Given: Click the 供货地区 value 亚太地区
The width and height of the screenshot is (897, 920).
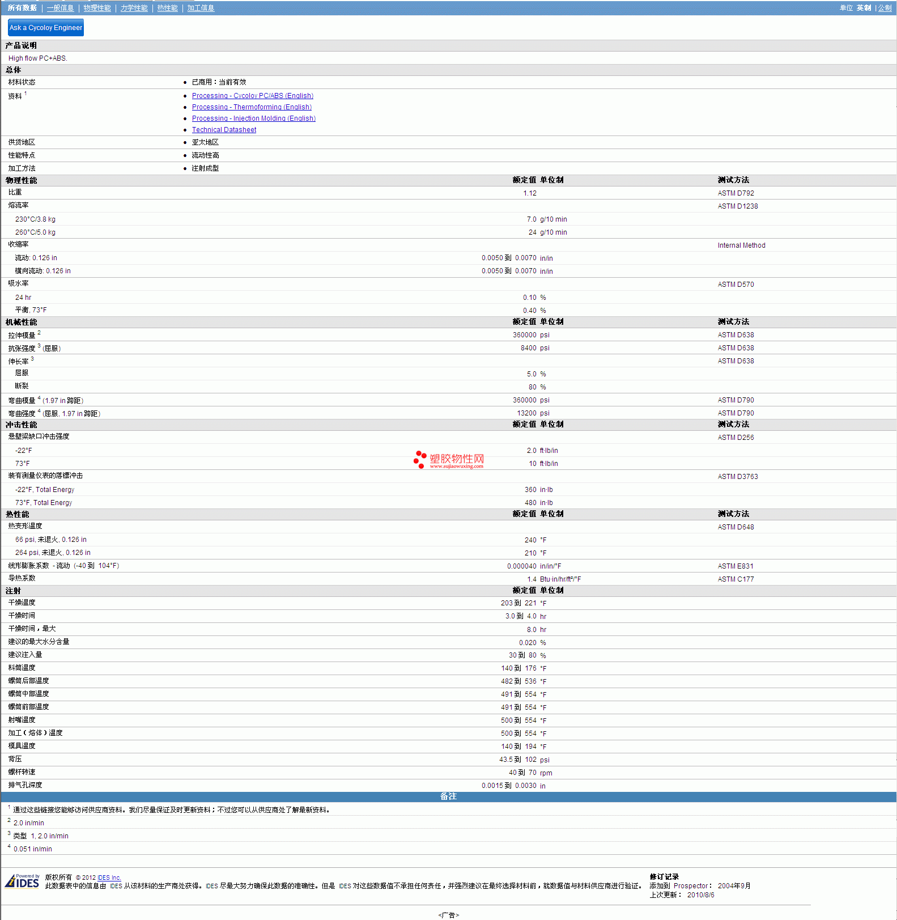Looking at the screenshot, I should 205,142.
